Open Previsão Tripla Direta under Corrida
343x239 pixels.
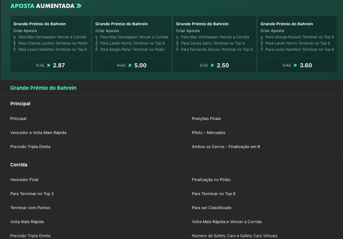point(30,236)
